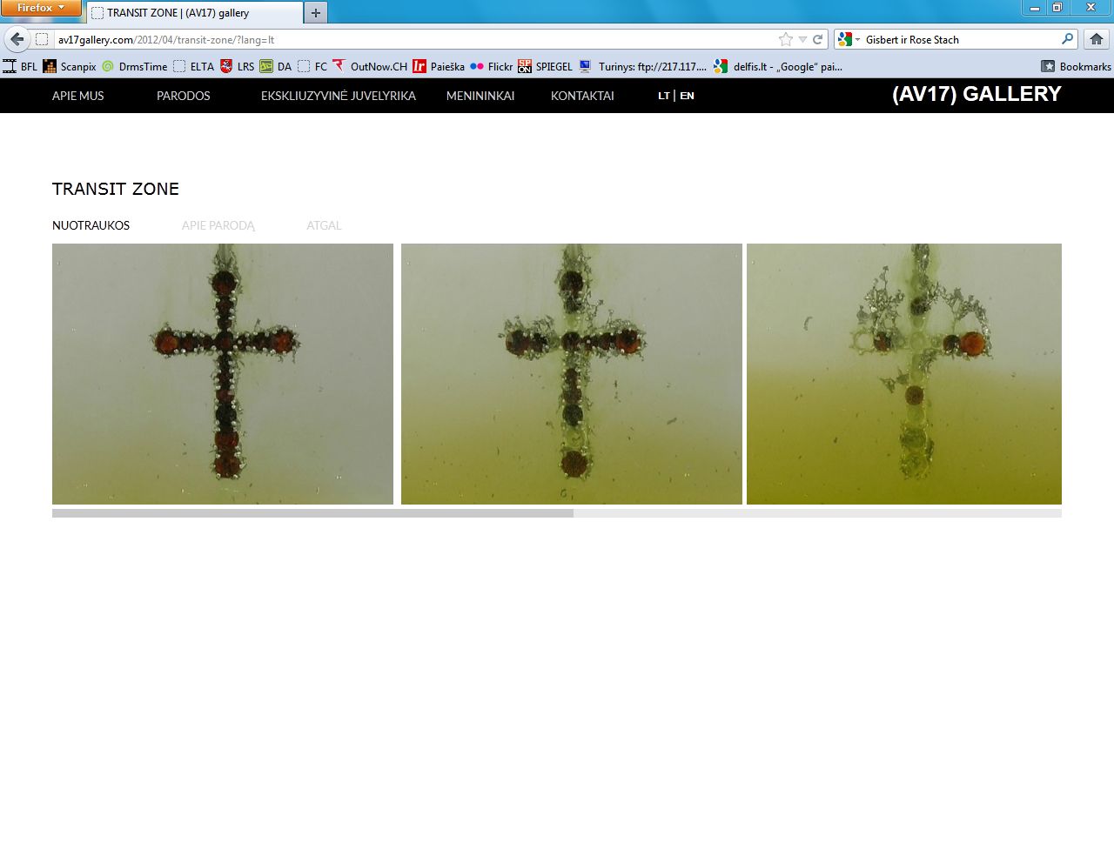Click the gallery horizontal scrollbar thumb
The image size is (1114, 856).
point(312,513)
